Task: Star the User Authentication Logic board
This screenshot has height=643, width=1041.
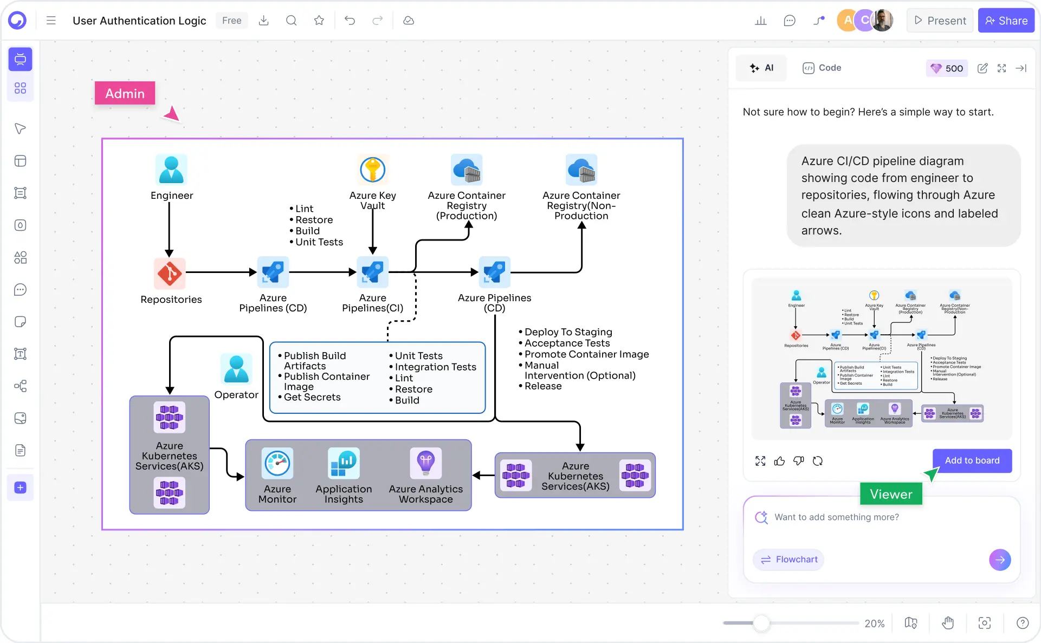Action: [x=319, y=20]
